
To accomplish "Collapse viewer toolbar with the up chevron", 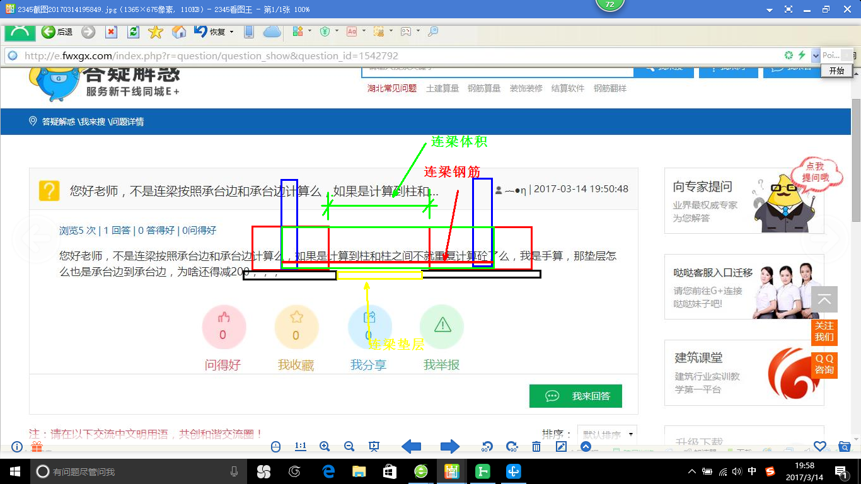I will pyautogui.click(x=586, y=446).
